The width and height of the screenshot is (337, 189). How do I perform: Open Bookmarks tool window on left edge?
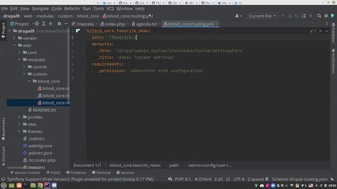[3, 129]
